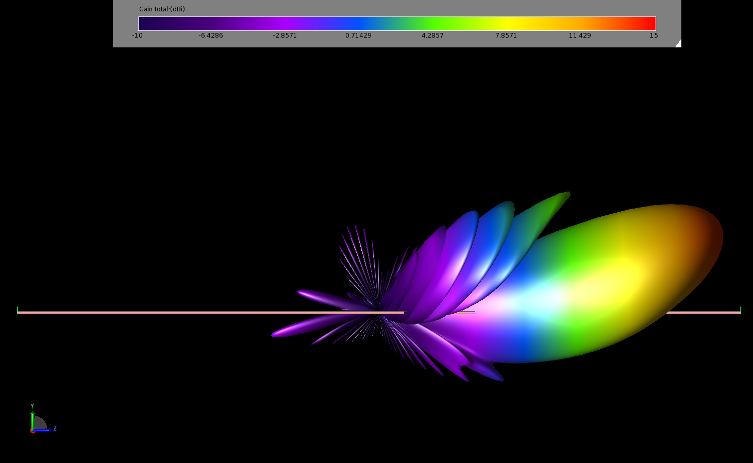
Task: Click the -10 minimum legend label
Action: (137, 36)
